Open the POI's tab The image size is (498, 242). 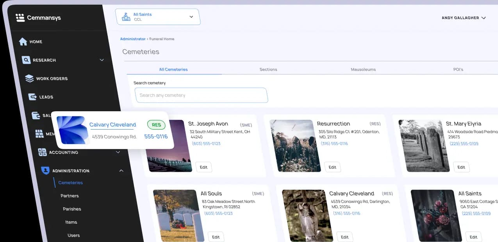coord(458,69)
